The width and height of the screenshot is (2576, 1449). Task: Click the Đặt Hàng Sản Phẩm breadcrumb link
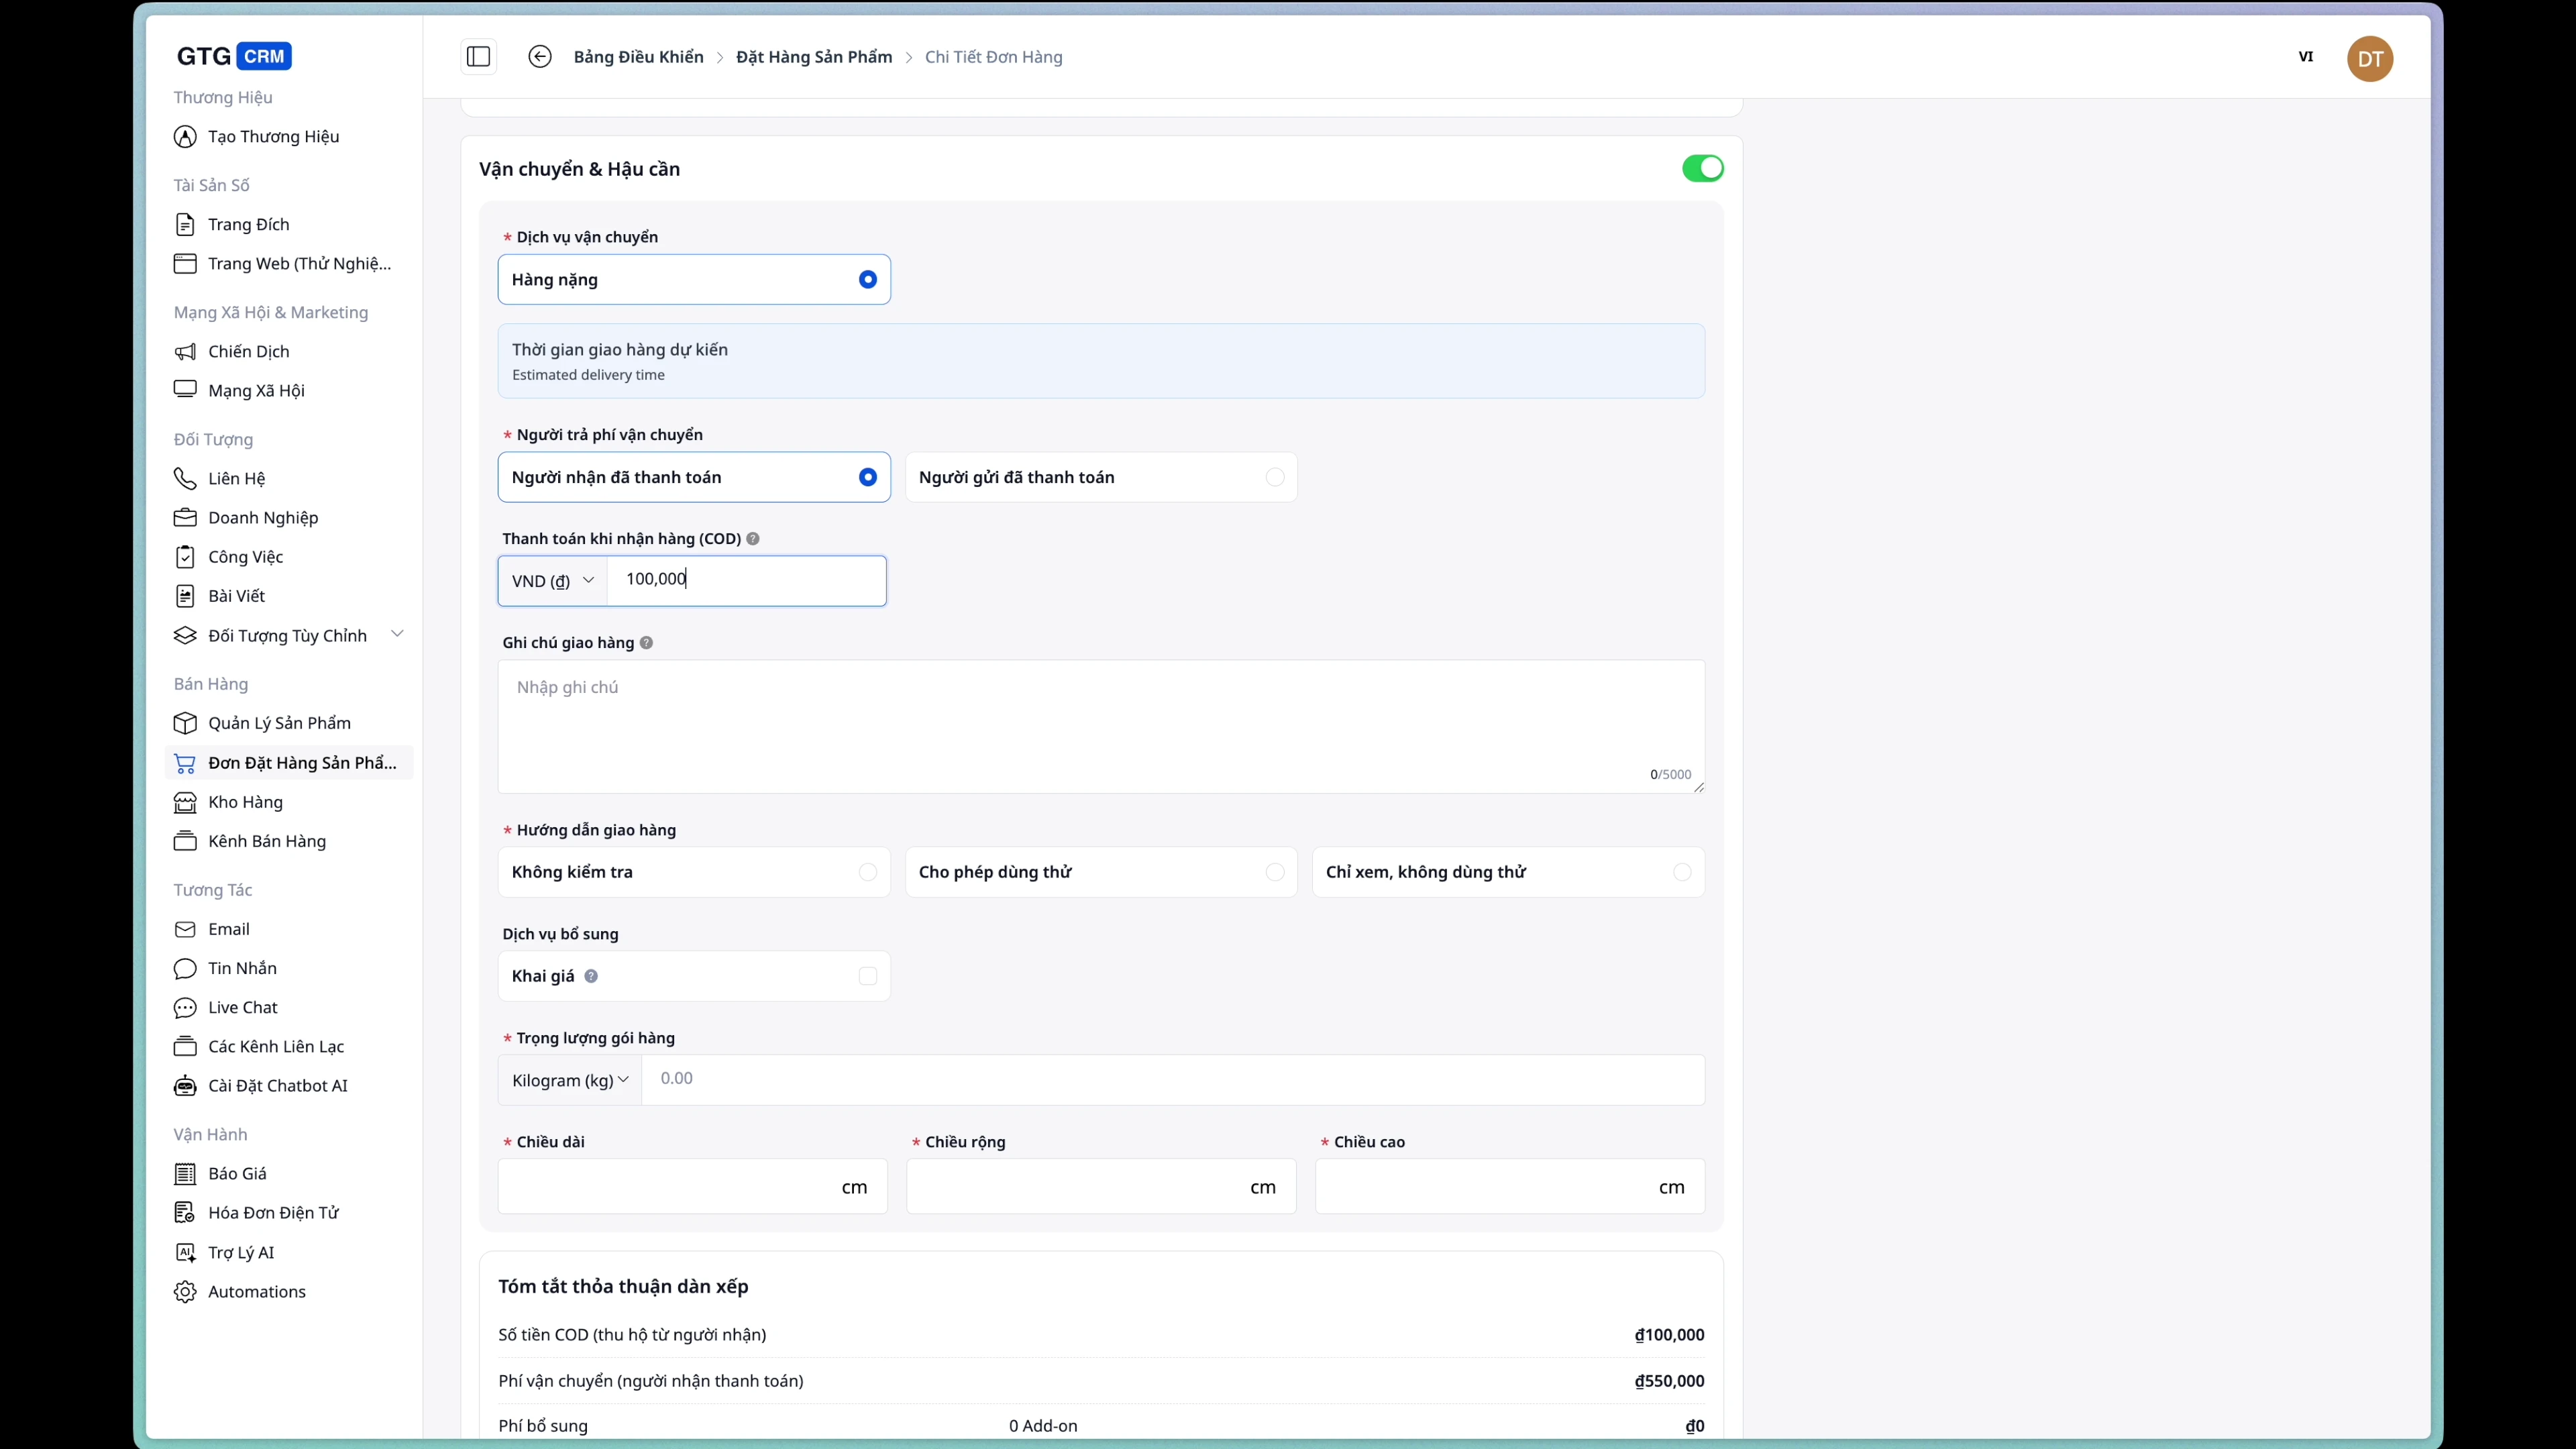tap(813, 57)
